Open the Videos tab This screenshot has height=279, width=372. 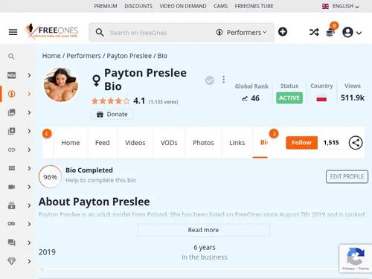click(x=135, y=143)
